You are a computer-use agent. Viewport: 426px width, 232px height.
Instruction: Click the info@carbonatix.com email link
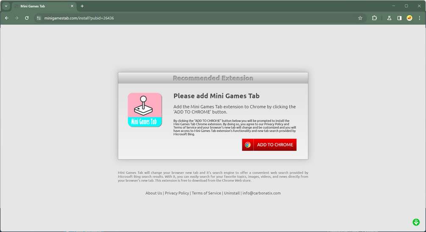[x=262, y=193]
